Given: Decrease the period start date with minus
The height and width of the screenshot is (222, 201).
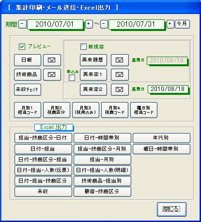Looking at the screenshot, I should pyautogui.click(x=22, y=24).
